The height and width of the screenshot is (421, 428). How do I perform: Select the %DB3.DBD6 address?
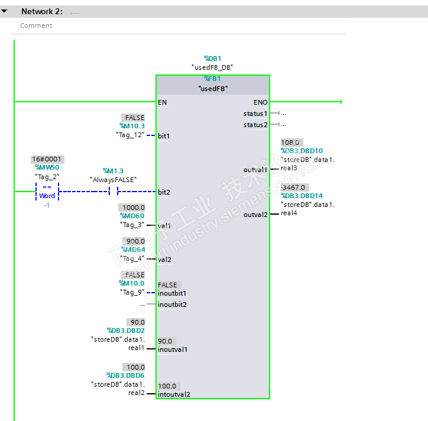(x=125, y=375)
